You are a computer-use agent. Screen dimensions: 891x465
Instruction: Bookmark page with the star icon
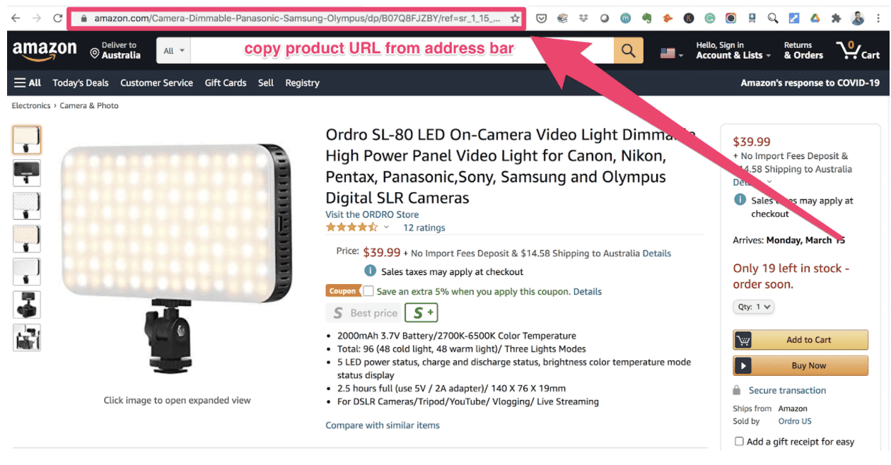[x=515, y=18]
